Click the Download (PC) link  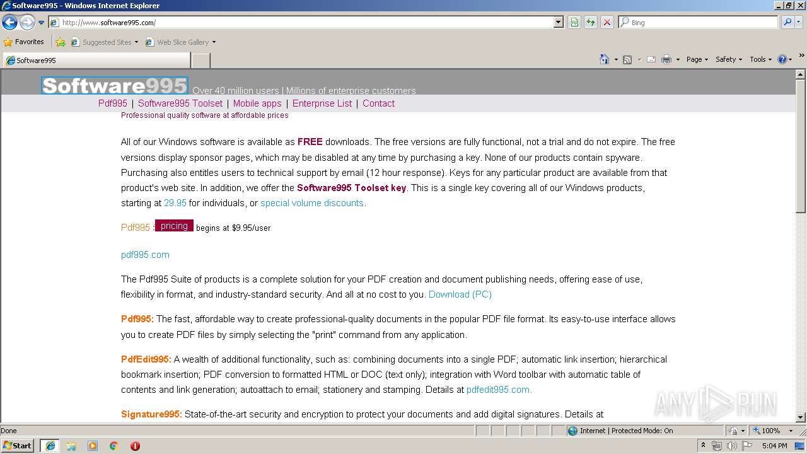pos(460,294)
